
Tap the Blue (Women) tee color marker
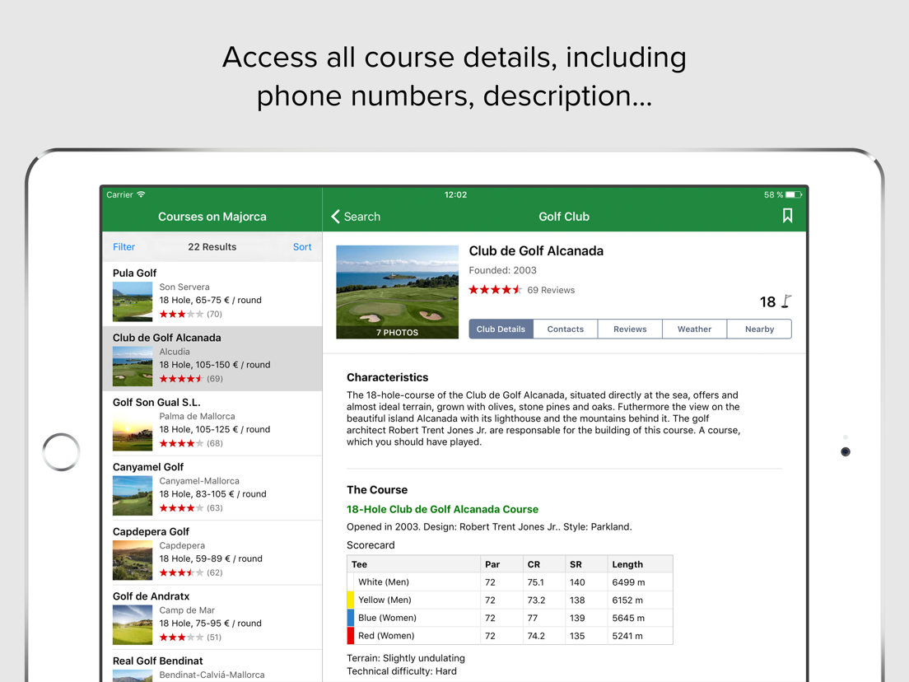click(350, 618)
